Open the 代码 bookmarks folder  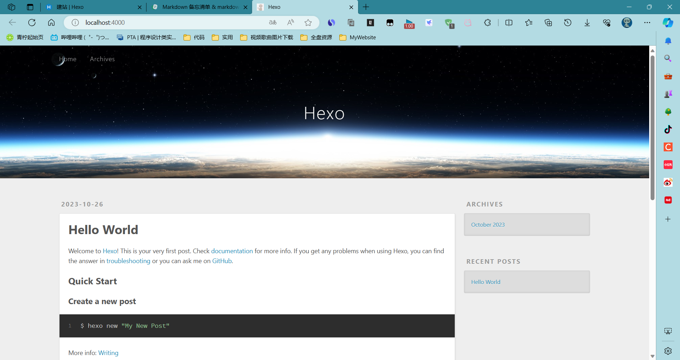(x=194, y=37)
